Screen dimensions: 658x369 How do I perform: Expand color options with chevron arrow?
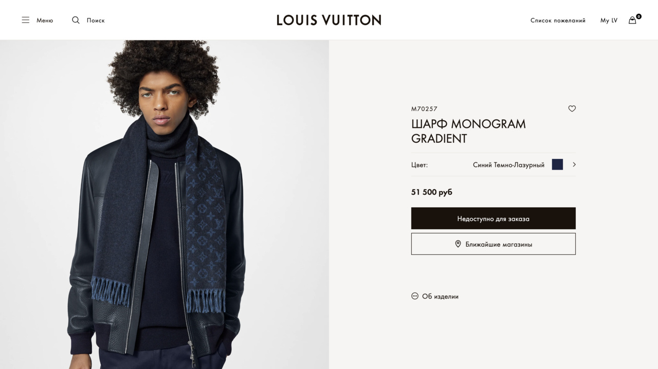(x=574, y=164)
